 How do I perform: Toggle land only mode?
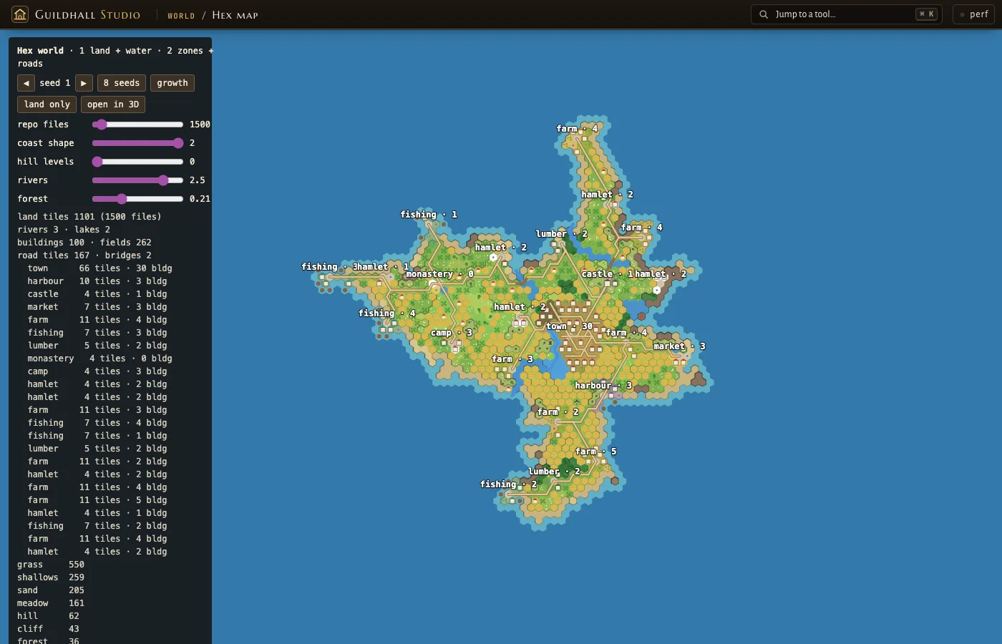pyautogui.click(x=47, y=104)
